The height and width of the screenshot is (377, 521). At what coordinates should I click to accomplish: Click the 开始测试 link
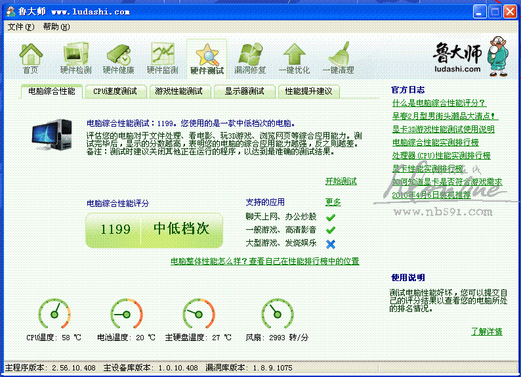[x=341, y=181]
